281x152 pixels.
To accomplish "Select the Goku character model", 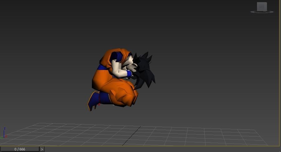I will point(121,79).
